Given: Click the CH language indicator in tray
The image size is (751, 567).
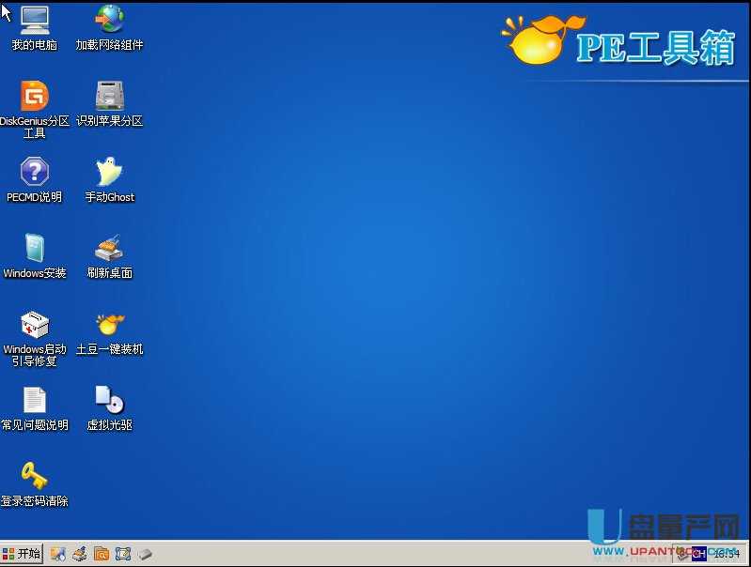Looking at the screenshot, I should pyautogui.click(x=698, y=554).
